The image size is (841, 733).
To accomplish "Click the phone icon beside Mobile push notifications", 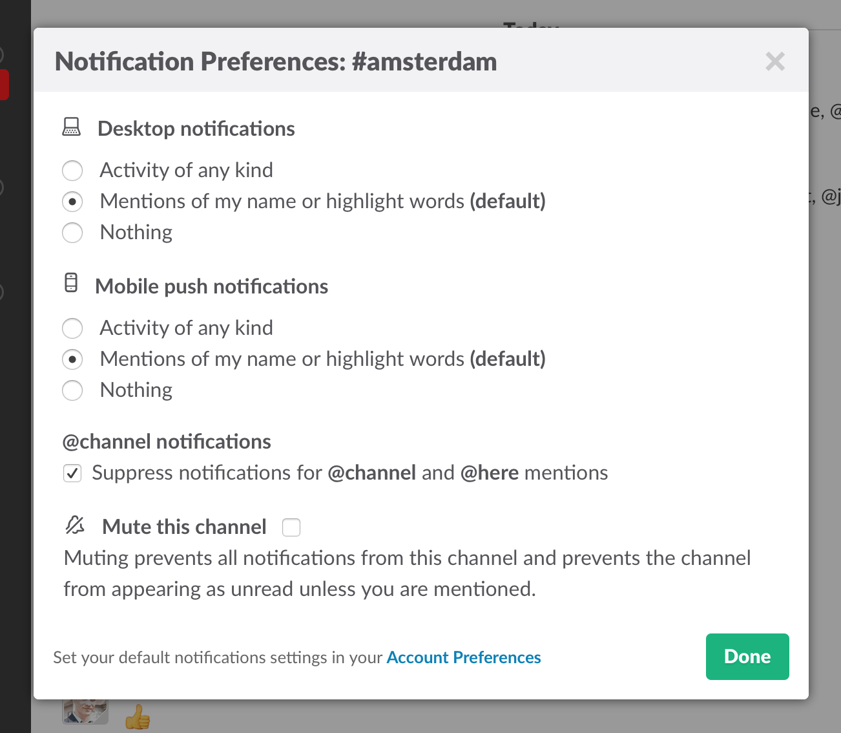I will click(x=70, y=283).
